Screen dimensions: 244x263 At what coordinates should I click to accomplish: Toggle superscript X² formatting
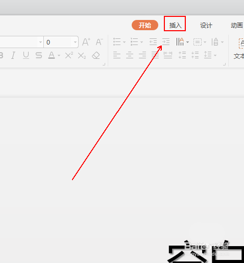tap(69, 55)
